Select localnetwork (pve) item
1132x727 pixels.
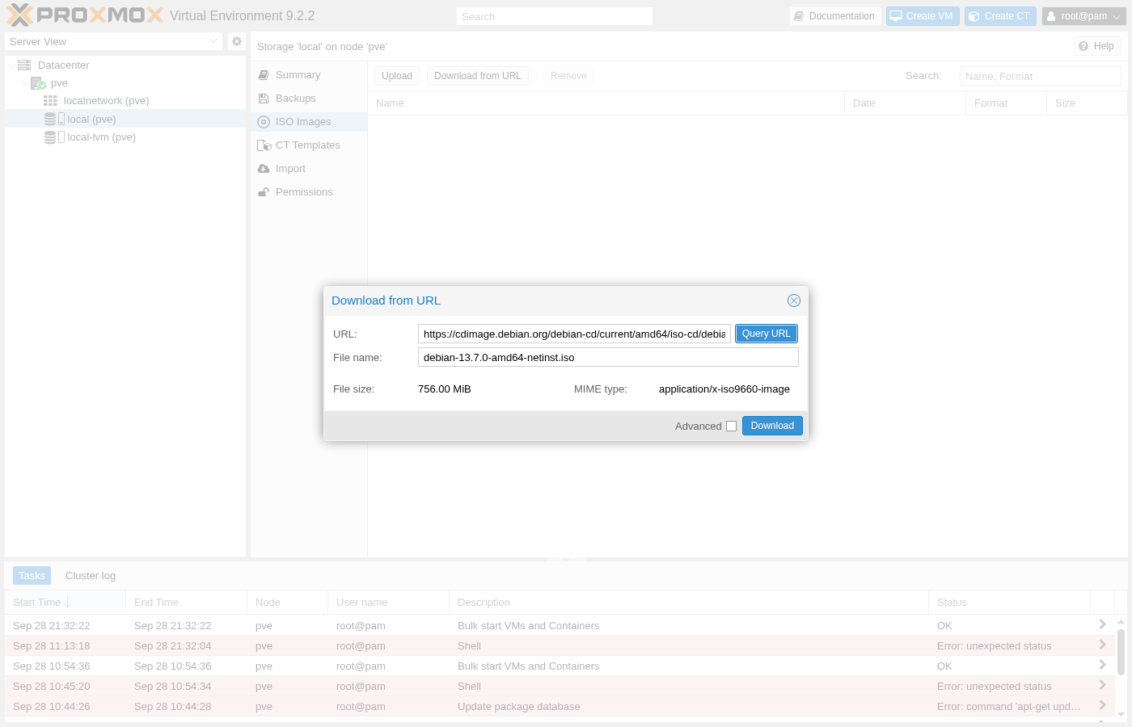[x=106, y=101]
